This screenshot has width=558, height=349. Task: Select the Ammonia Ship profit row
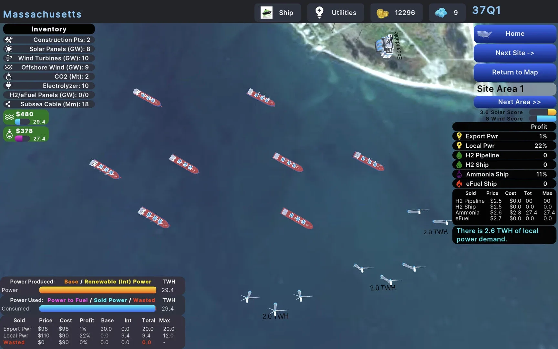tap(504, 174)
